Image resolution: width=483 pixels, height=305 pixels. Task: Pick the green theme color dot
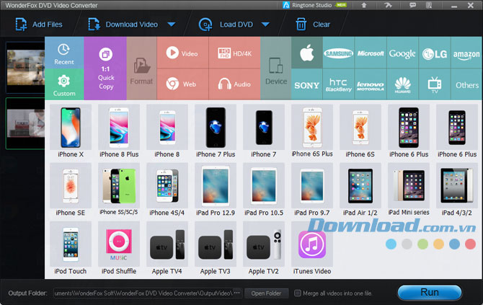point(422,244)
